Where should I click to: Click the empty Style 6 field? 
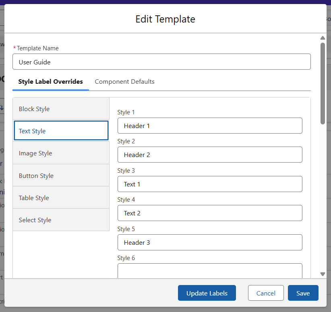coord(210,271)
